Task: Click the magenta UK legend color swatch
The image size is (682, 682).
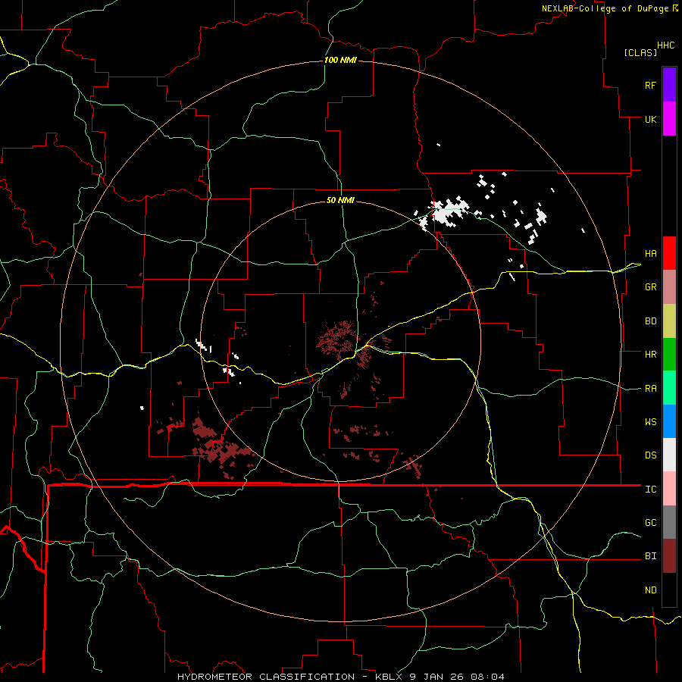Action: click(x=669, y=119)
